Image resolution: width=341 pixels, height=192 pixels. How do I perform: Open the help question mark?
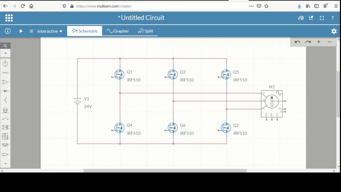pyautogui.click(x=332, y=18)
